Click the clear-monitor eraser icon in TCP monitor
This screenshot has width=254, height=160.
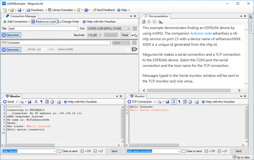197,102
